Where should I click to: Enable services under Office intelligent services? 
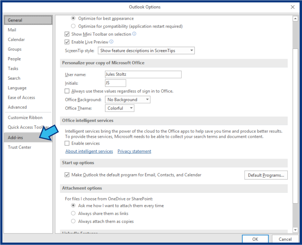click(x=67, y=143)
